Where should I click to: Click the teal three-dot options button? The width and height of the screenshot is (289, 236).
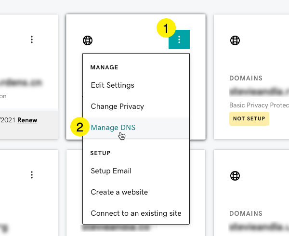tap(179, 39)
